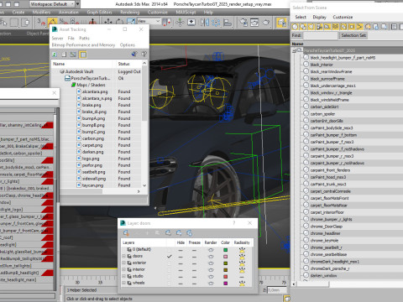The height and width of the screenshot is (302, 403).
Task: Click Create New Layer icon in Layer dialog
Action: click(126, 232)
